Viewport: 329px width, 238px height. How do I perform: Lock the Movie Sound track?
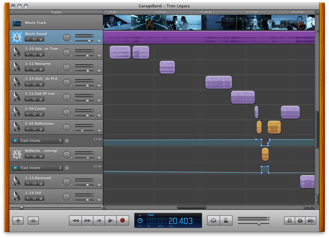click(x=41, y=39)
